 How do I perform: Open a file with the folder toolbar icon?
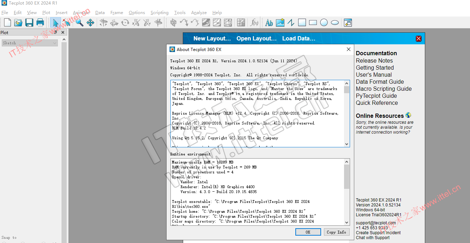(x=18, y=23)
